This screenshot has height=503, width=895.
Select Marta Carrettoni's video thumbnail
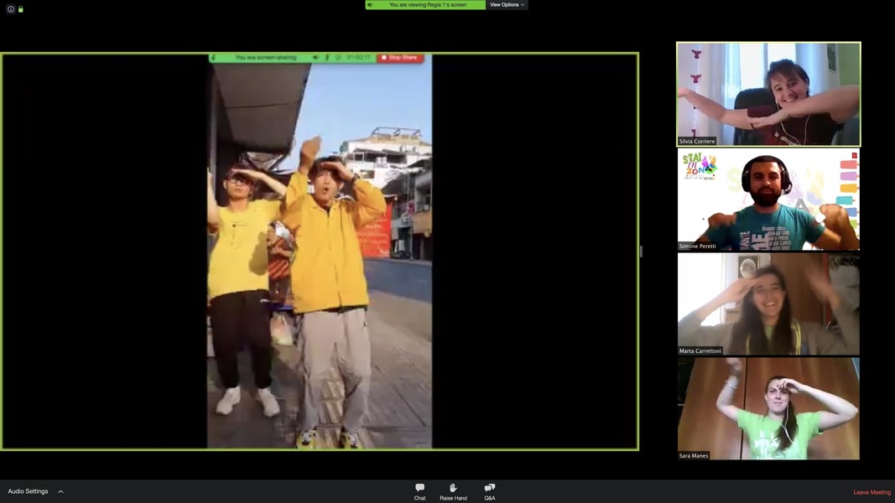[x=768, y=304]
